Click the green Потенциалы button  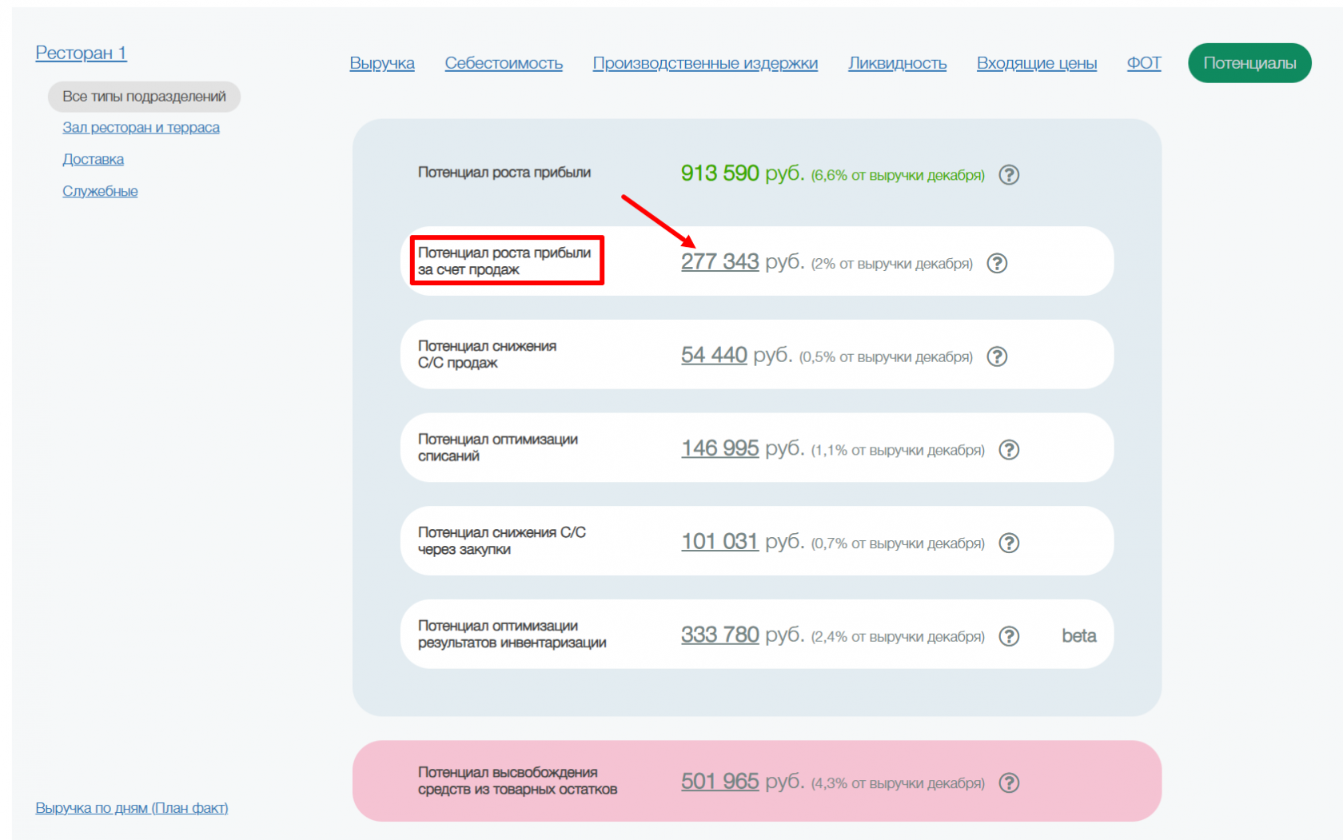tap(1249, 63)
